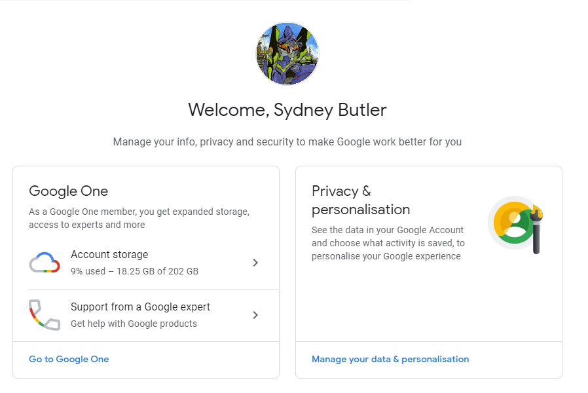Open the Go to Google One link
Image resolution: width=588 pixels, height=393 pixels.
tap(69, 359)
